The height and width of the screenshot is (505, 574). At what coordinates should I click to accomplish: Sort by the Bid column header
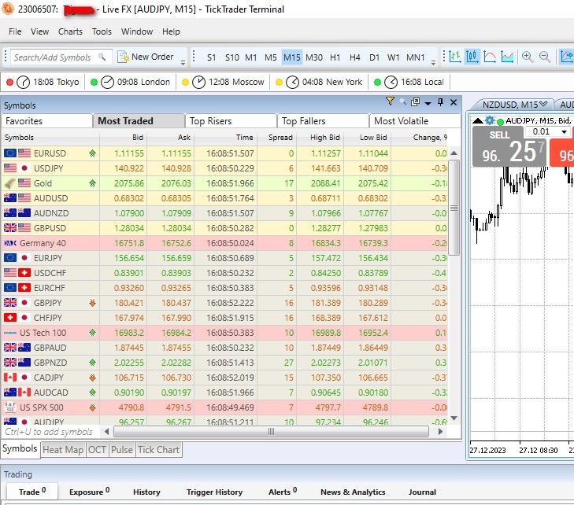tap(124, 138)
